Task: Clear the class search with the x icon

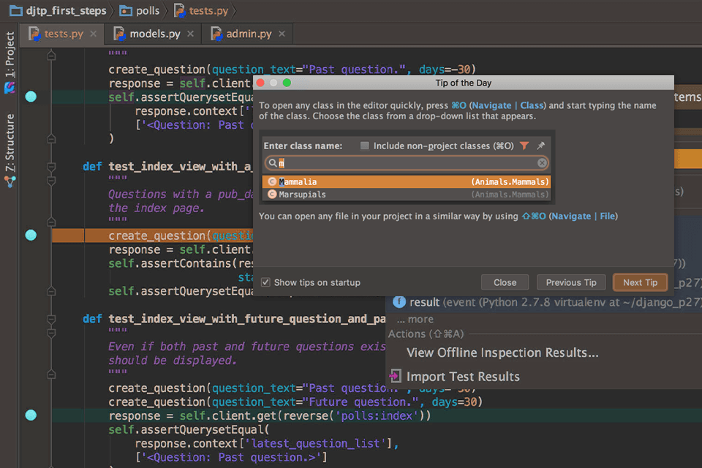Action: pos(541,162)
